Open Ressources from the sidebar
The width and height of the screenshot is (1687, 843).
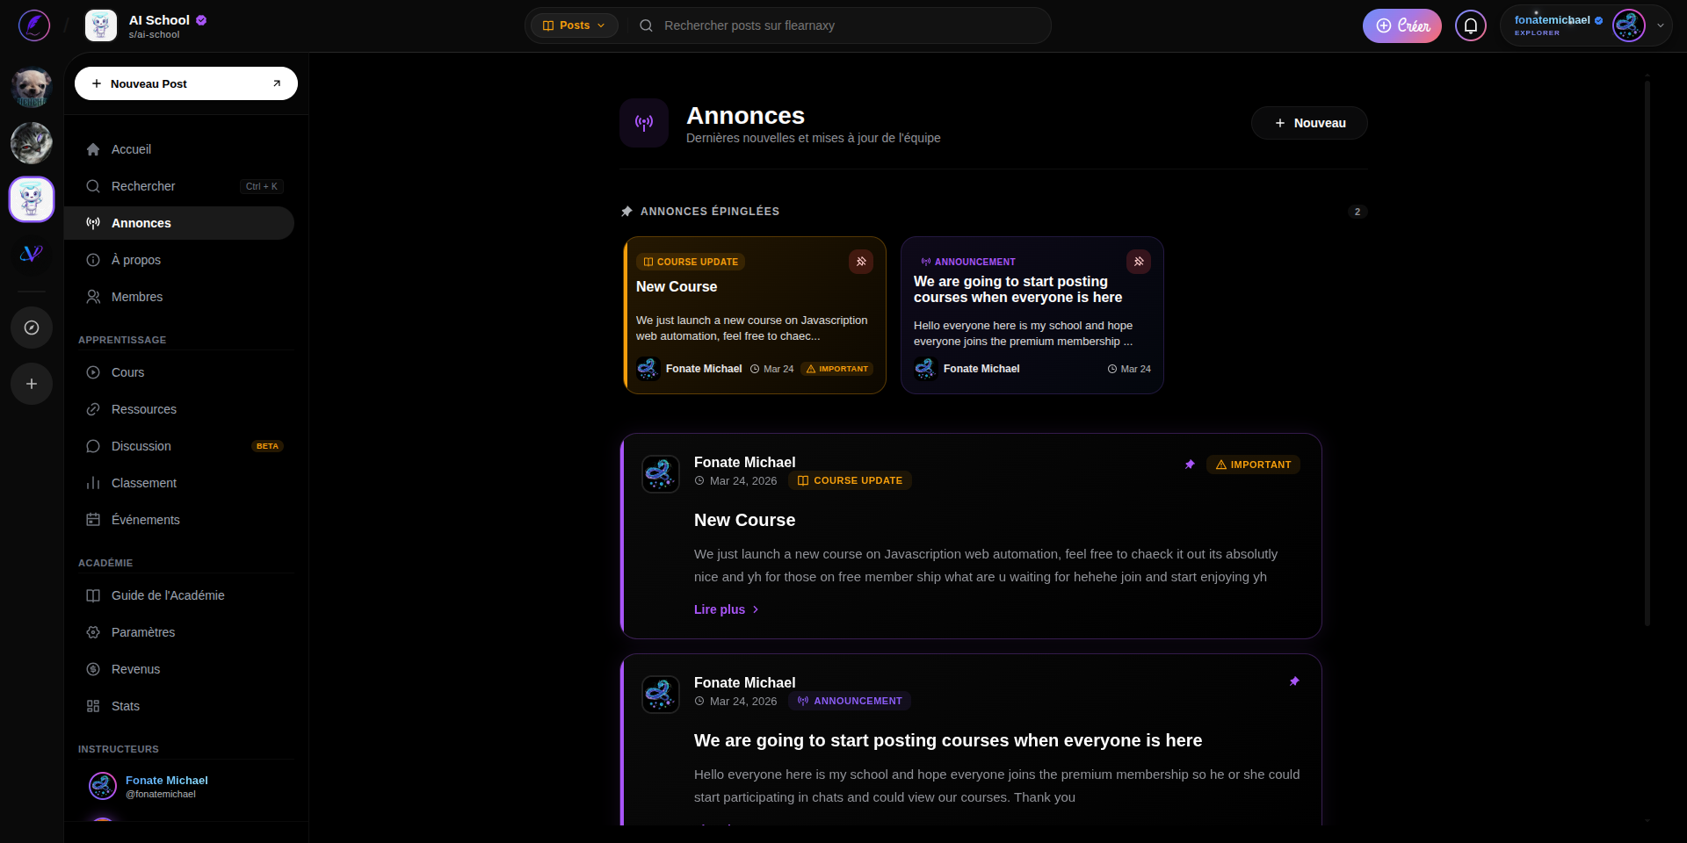pyautogui.click(x=142, y=409)
